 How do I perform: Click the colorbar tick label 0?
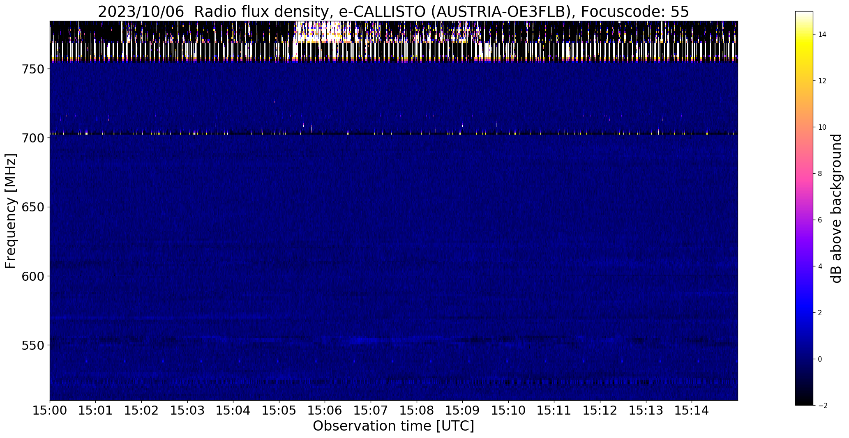[820, 359]
